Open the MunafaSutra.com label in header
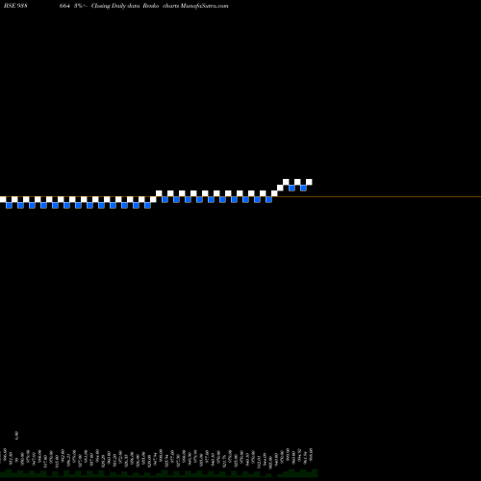This screenshot has width=481, height=481. click(205, 6)
